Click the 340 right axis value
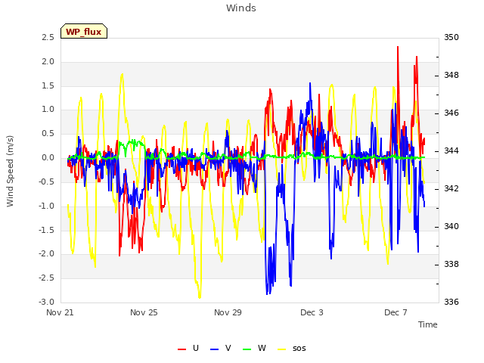The width and height of the screenshot is (484, 363). click(x=451, y=226)
